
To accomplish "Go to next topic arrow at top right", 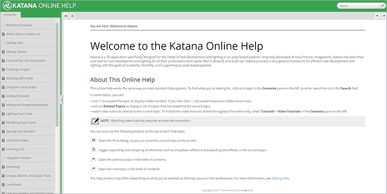I will [384, 16].
